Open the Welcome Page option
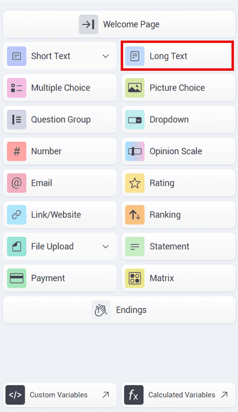The width and height of the screenshot is (238, 412). [119, 24]
